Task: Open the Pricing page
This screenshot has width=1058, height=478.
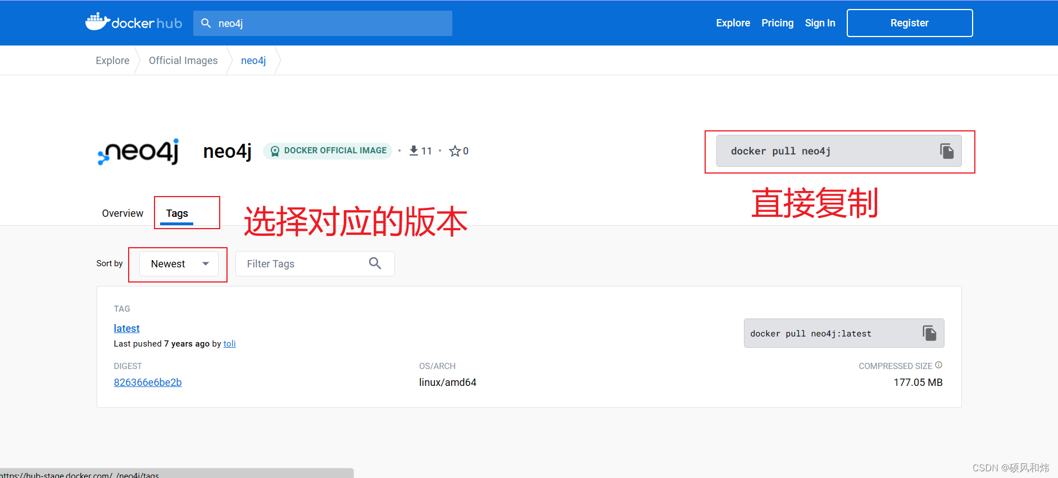Action: (x=777, y=23)
